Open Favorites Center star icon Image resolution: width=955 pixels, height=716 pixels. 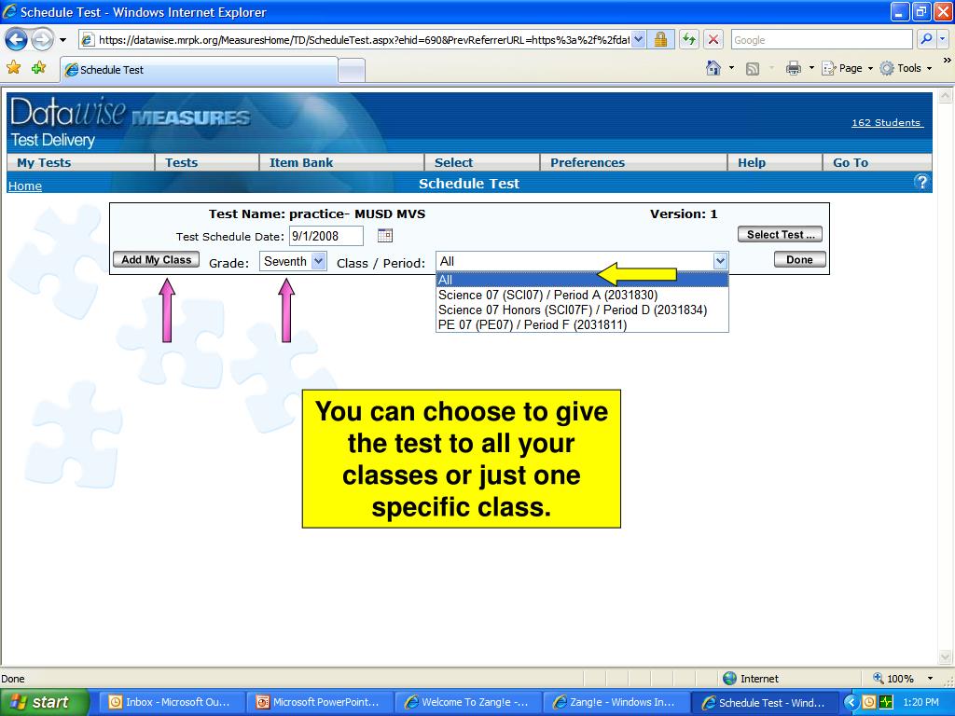13,67
